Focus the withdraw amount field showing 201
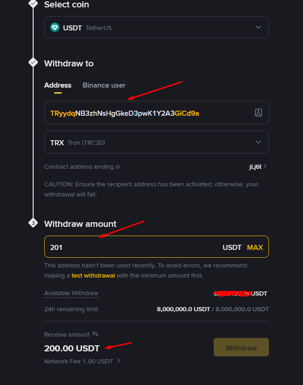 [x=134, y=247]
